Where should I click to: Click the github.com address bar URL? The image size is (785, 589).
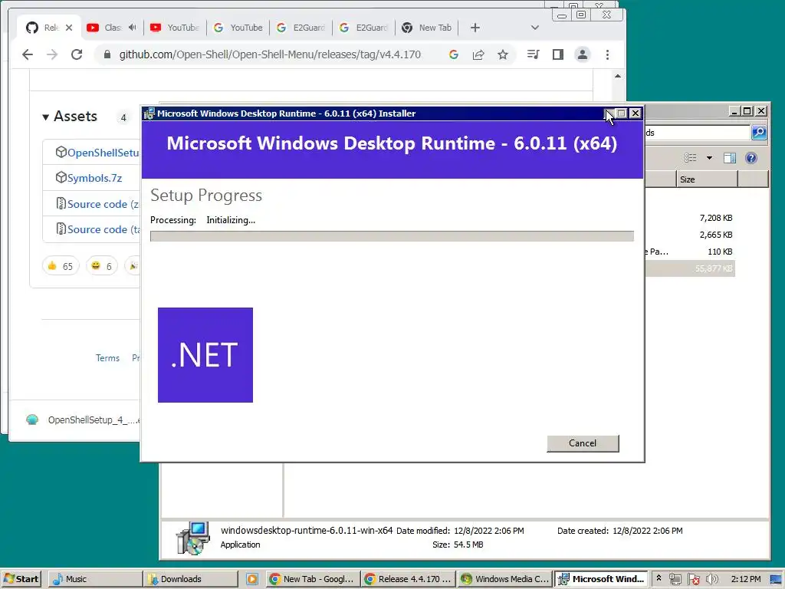click(x=270, y=54)
